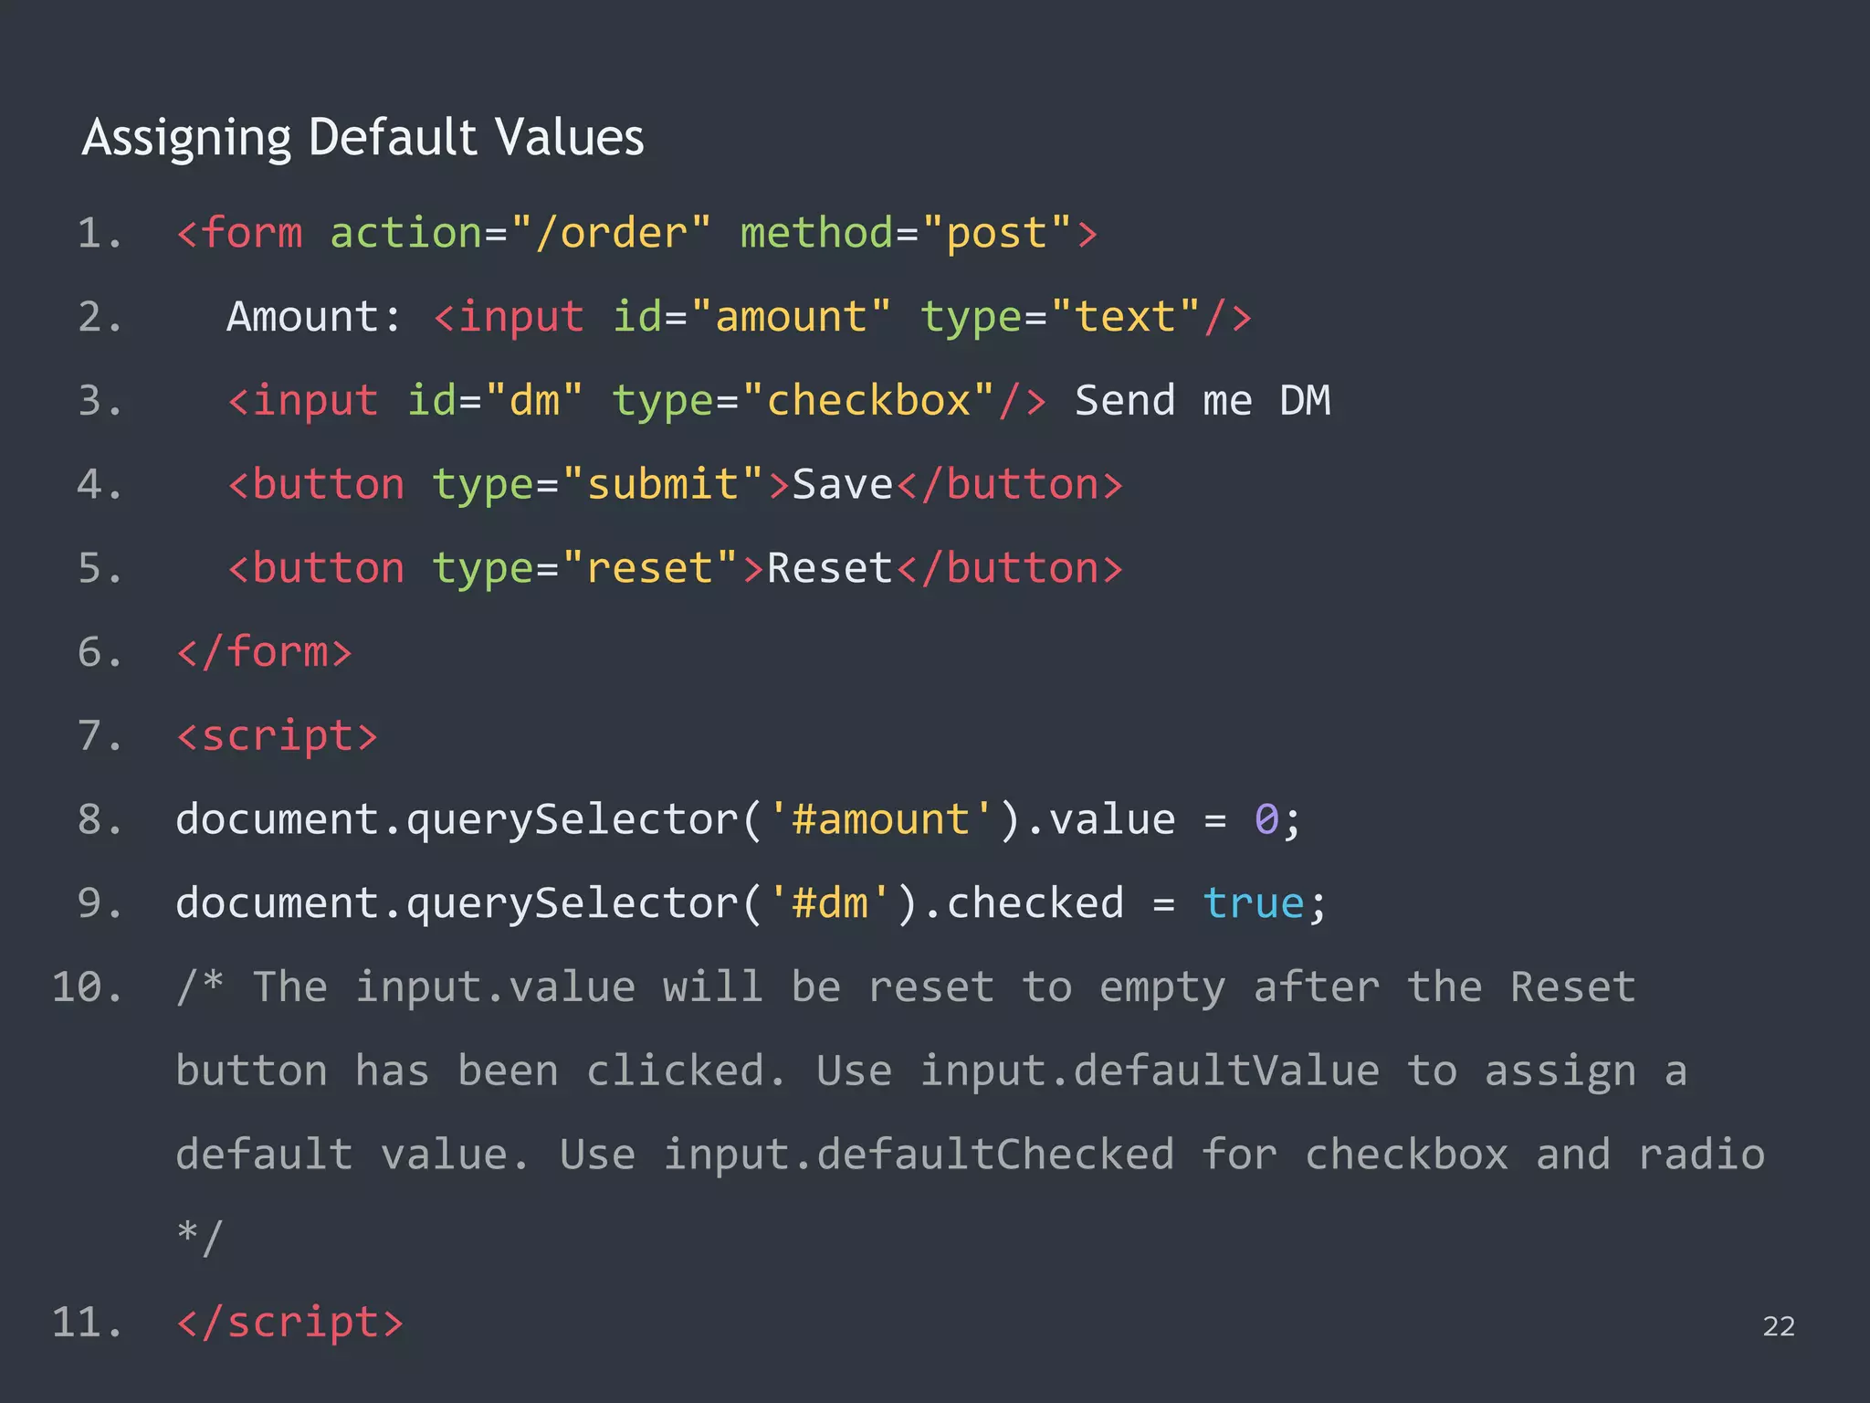Click the closing </script> tag on line 11
The width and height of the screenshot is (1870, 1403).
pos(289,1323)
